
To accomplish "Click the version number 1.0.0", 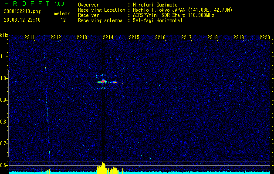I will (x=59, y=4).
